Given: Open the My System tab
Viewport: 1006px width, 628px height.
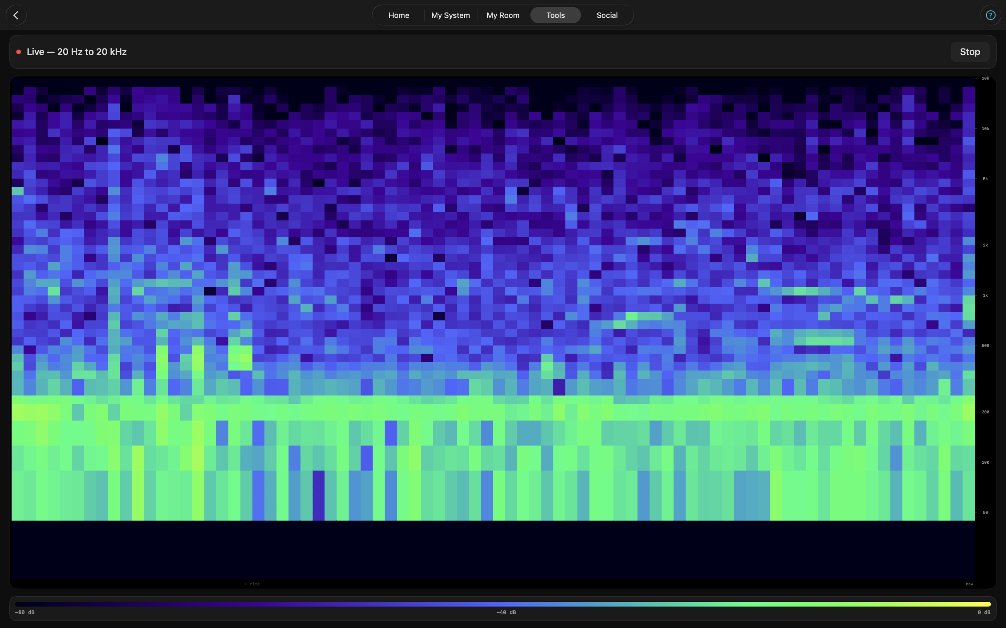Looking at the screenshot, I should click(x=451, y=15).
